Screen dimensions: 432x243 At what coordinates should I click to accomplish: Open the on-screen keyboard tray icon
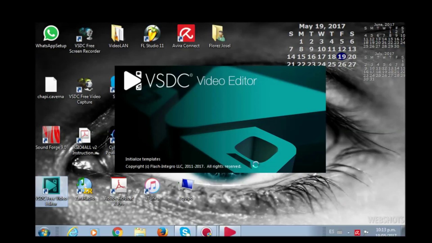pyautogui.click(x=340, y=233)
